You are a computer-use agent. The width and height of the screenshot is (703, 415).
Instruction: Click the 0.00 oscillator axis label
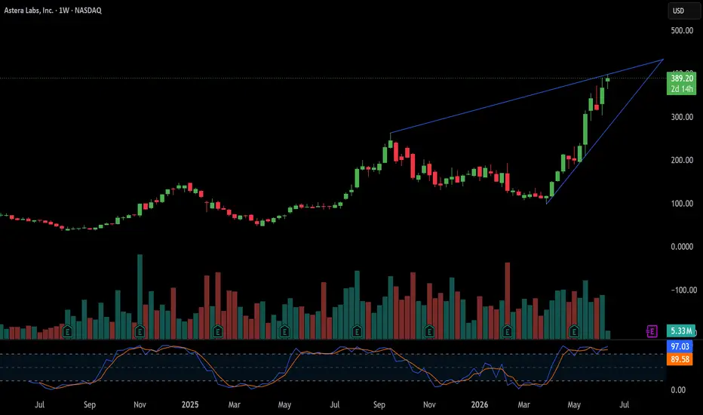[678, 390]
